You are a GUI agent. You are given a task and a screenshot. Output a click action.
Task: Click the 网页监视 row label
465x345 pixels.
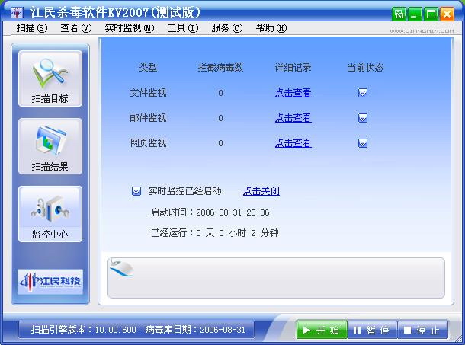[x=148, y=143]
